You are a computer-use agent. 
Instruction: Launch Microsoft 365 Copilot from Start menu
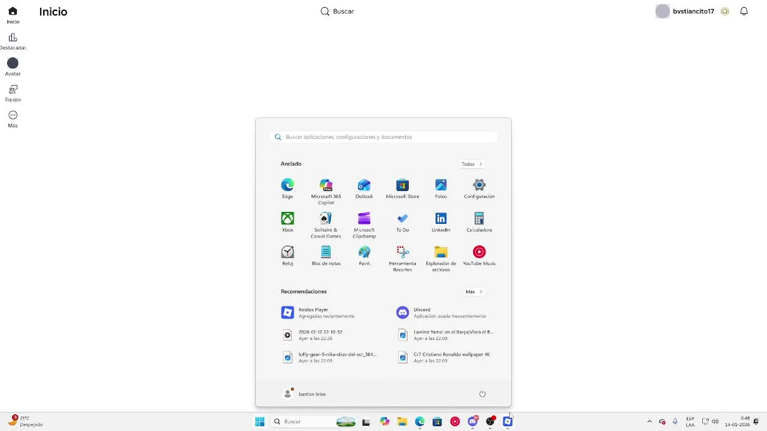(326, 192)
